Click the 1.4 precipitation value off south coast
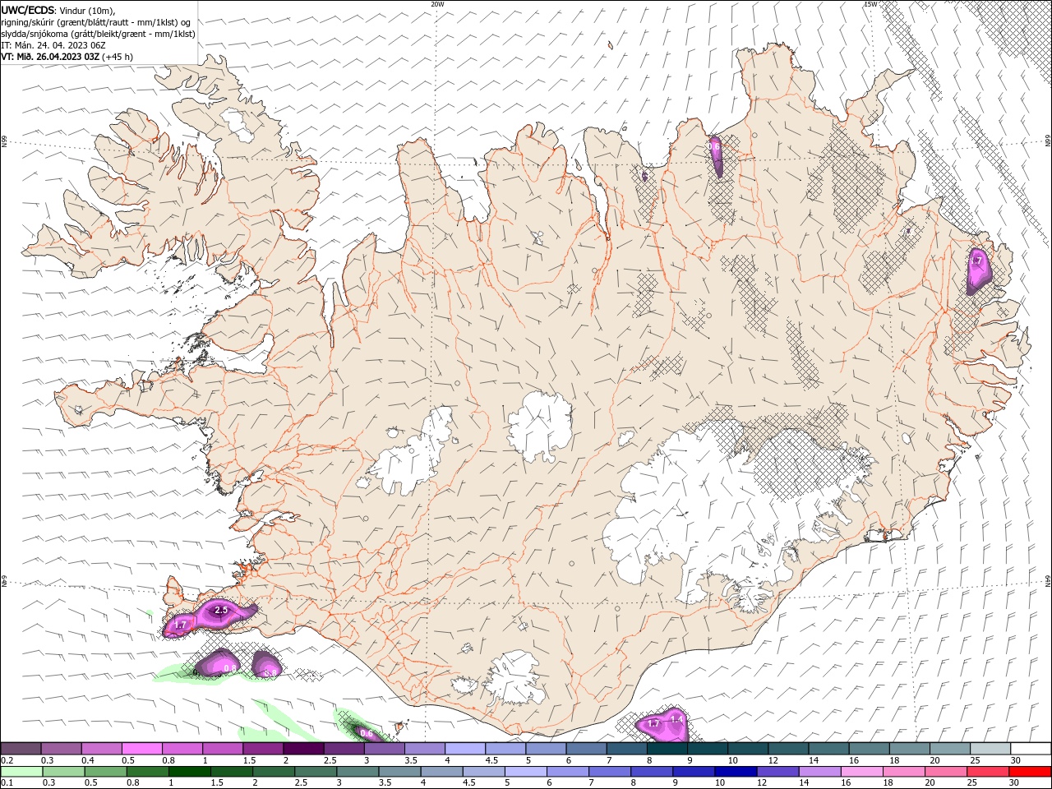1052x789 pixels. (x=677, y=719)
